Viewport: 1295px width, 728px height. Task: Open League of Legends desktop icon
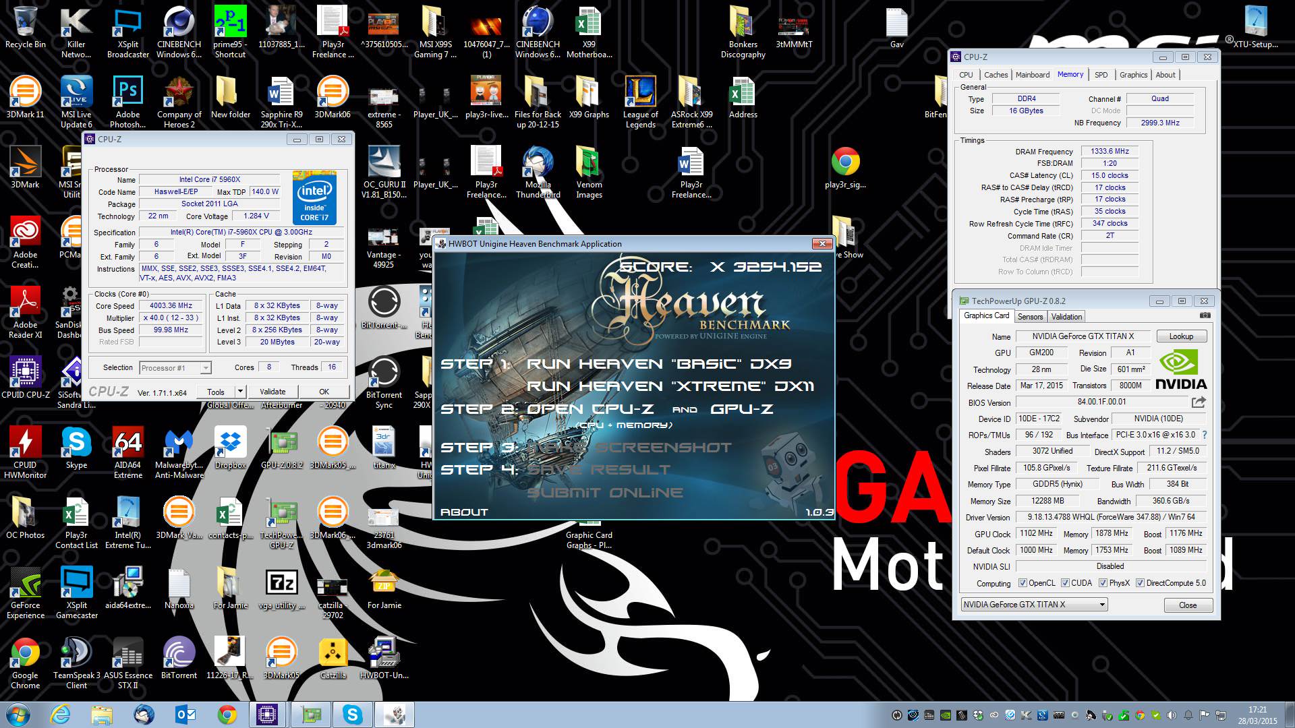point(640,101)
